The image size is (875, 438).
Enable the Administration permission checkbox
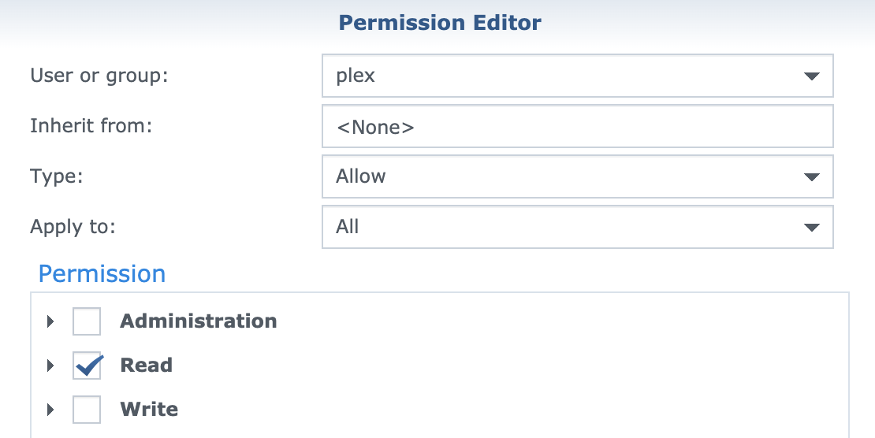click(87, 321)
